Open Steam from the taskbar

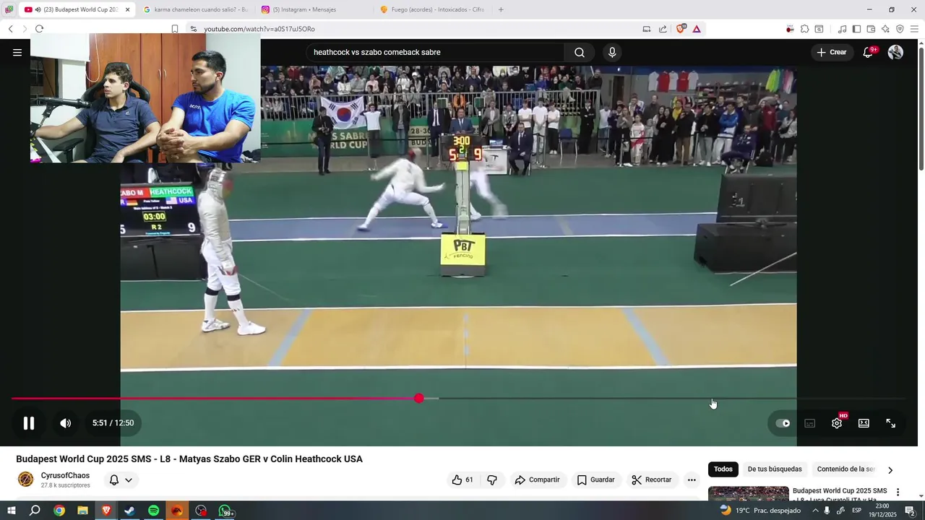(x=129, y=511)
